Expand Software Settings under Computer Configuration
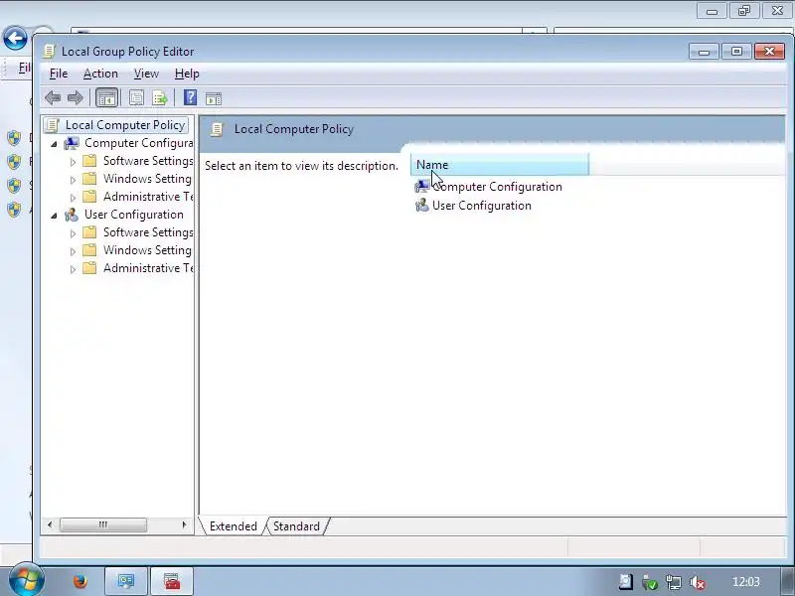The image size is (795, 596). click(x=73, y=162)
